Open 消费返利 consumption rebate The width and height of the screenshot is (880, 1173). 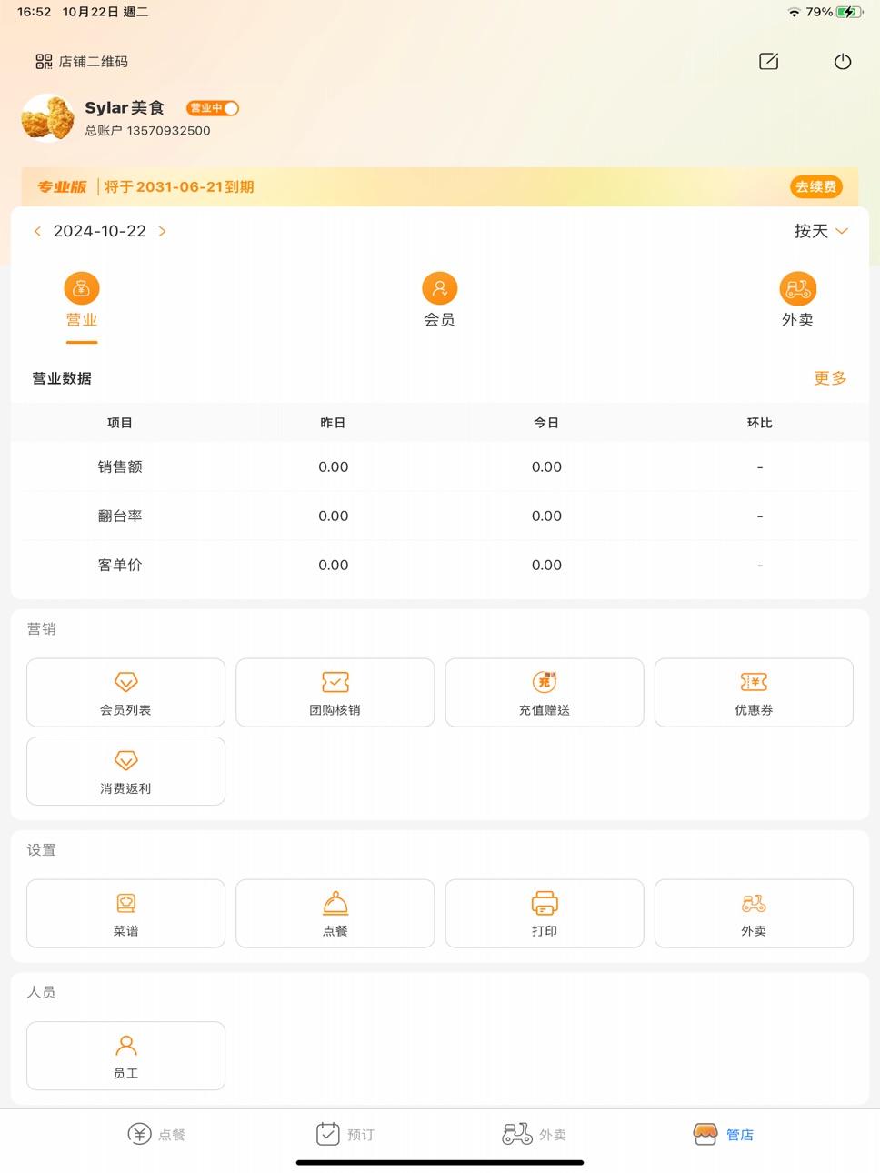(125, 771)
